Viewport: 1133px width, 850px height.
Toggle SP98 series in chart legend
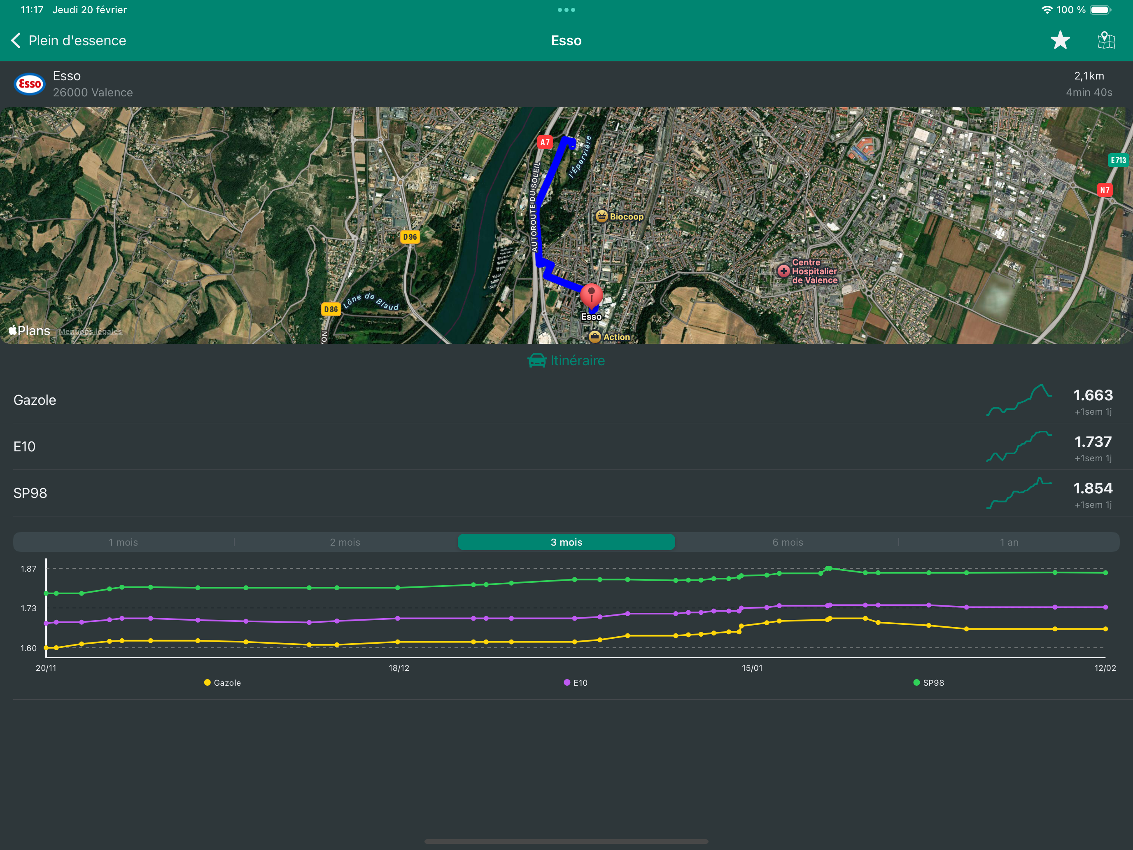coord(929,682)
